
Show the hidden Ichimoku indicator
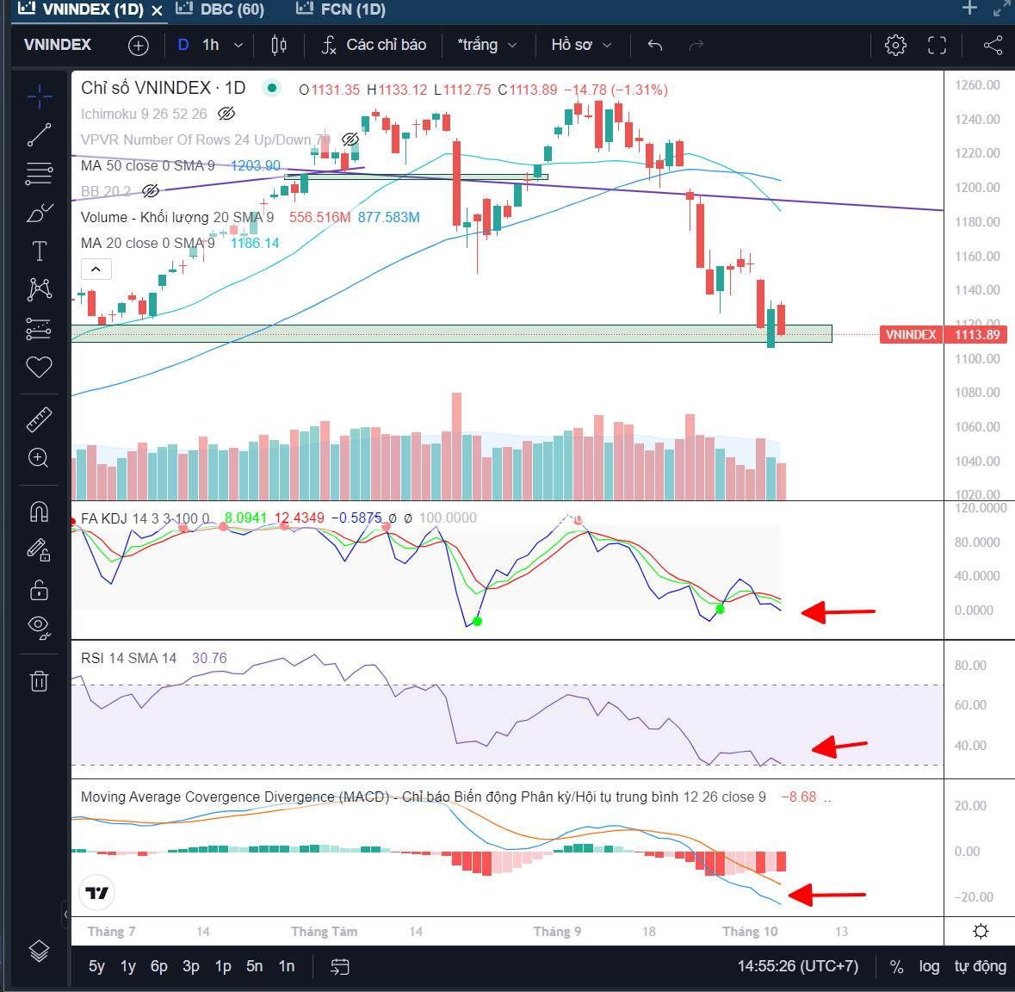click(226, 114)
